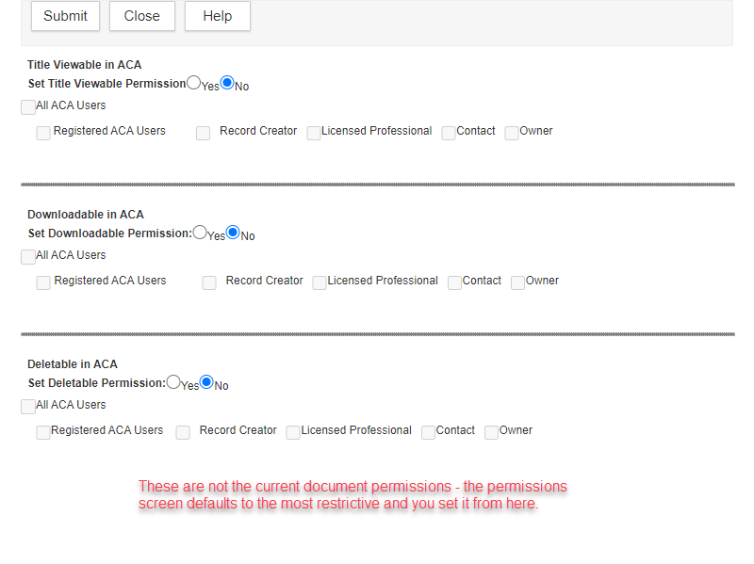The width and height of the screenshot is (754, 564).
Task: Tick Record Creator checkbox in Title Viewable
Action: 204,134
